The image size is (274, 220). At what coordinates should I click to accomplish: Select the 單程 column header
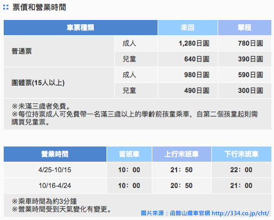(x=244, y=27)
